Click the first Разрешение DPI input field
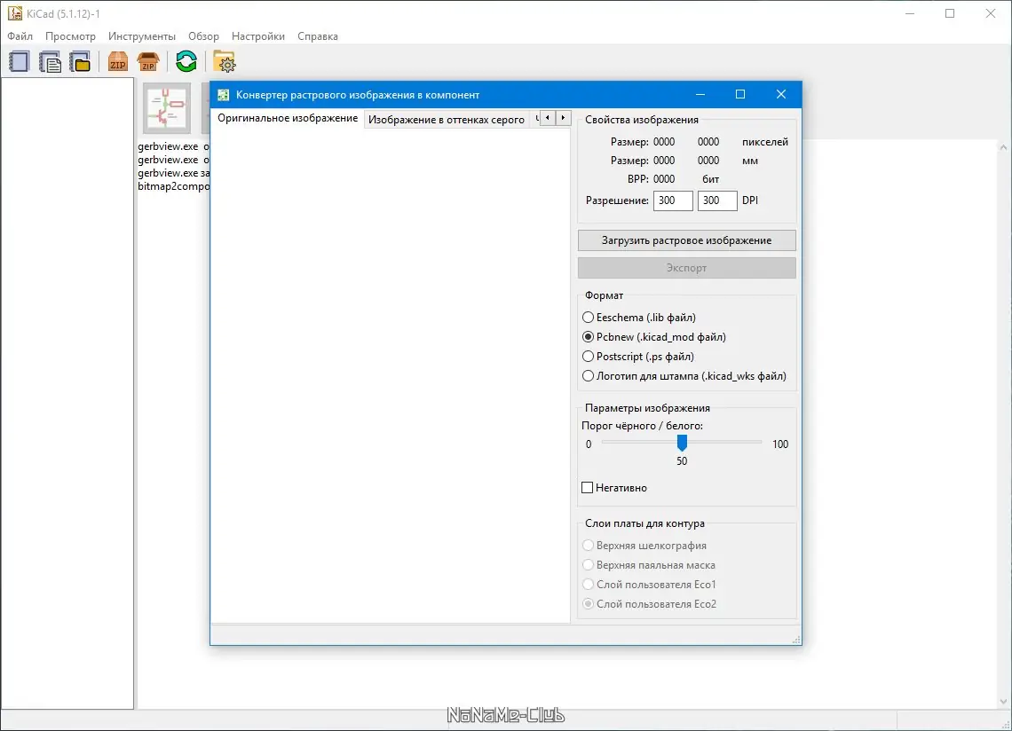The image size is (1012, 731). click(x=673, y=200)
